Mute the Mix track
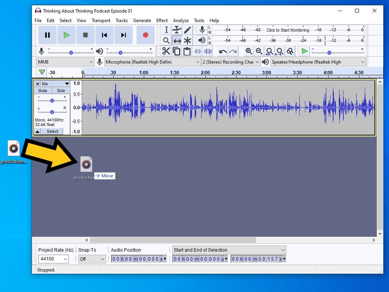The height and width of the screenshot is (292, 389). click(x=43, y=91)
